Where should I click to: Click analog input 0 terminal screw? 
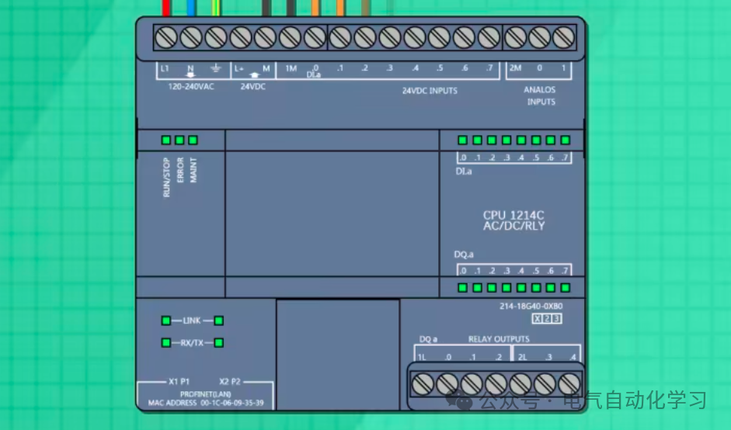click(539, 38)
